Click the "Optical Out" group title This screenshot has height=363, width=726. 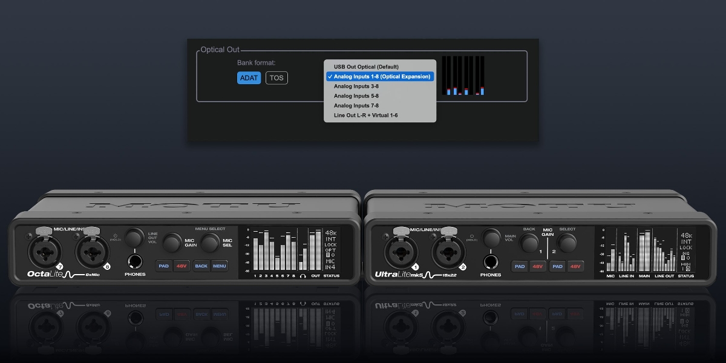(221, 50)
